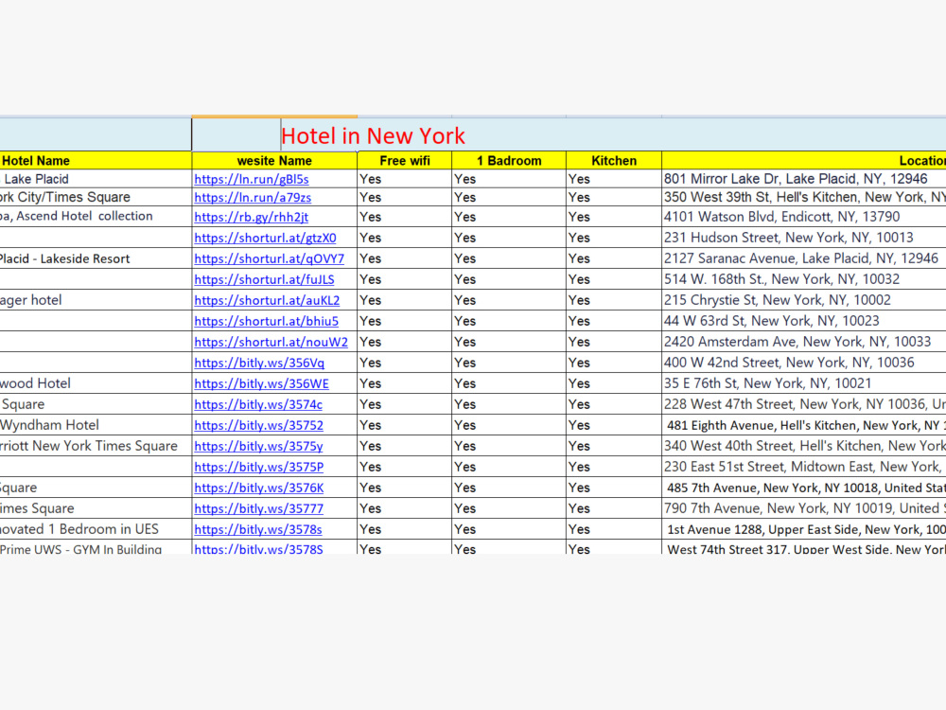Select the ager hotel name cell

(x=96, y=300)
